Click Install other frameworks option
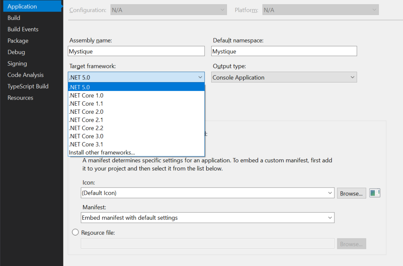 pyautogui.click(x=136, y=153)
